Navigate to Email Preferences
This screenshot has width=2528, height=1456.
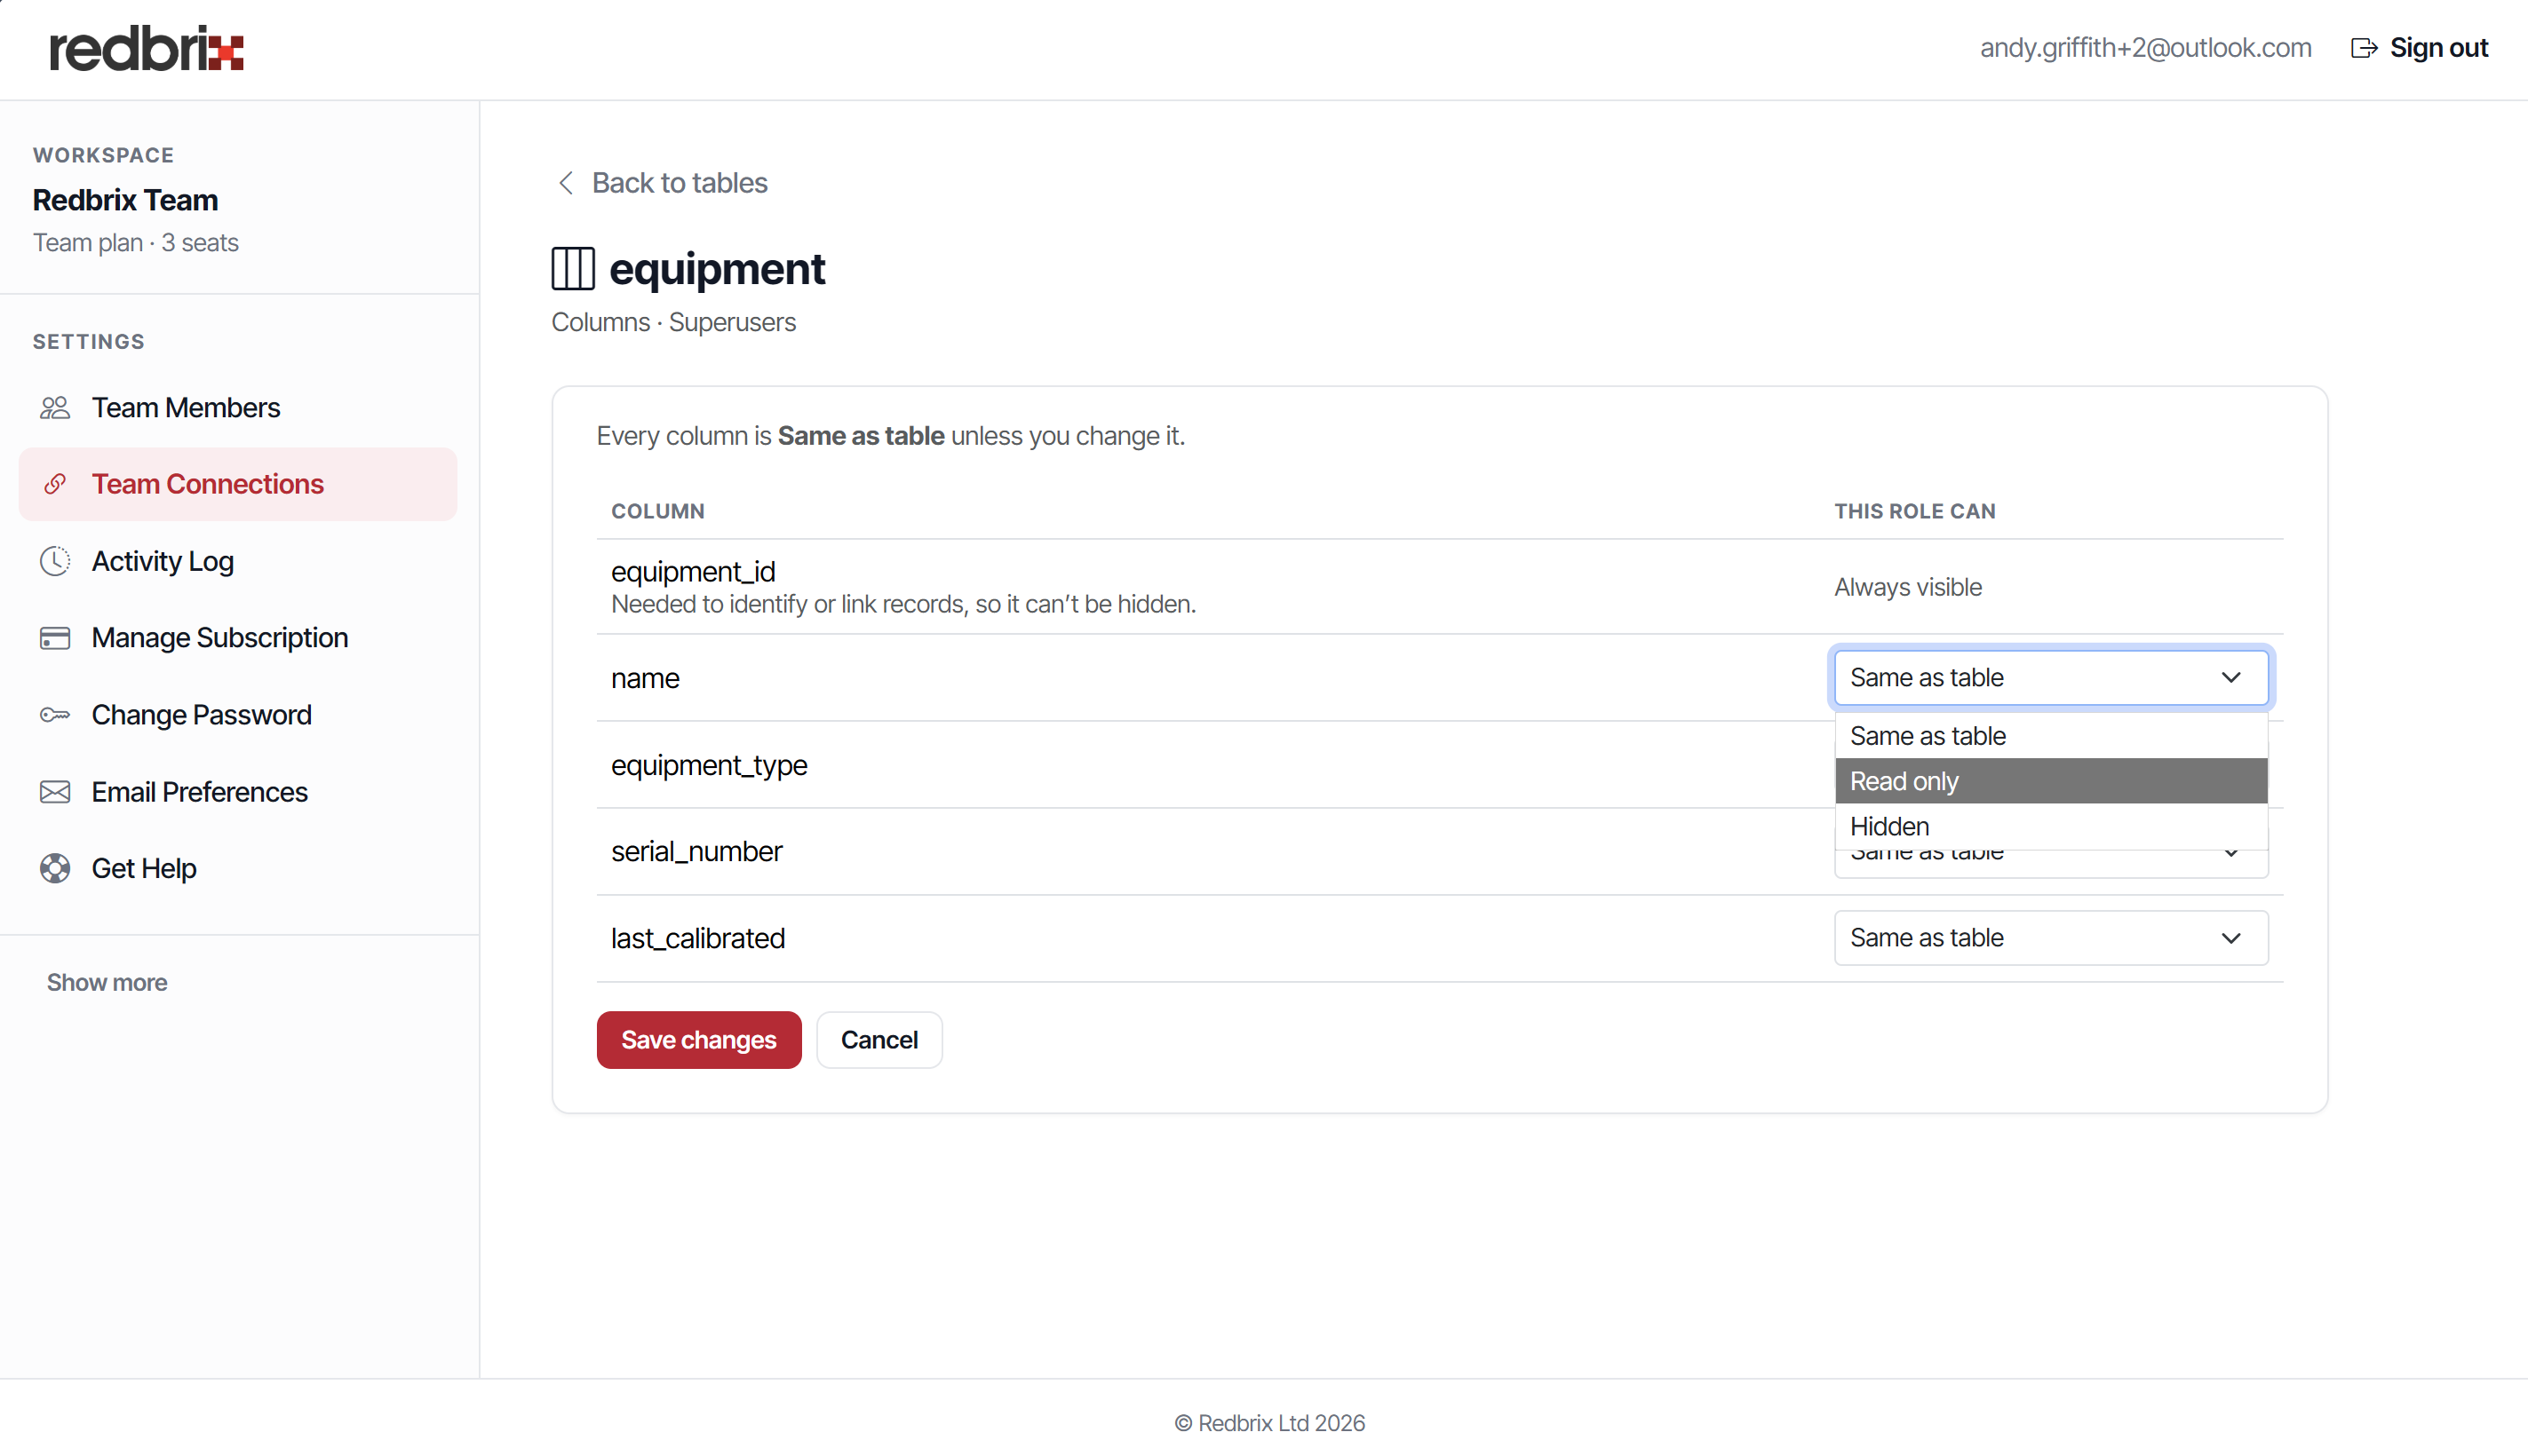tap(238, 792)
